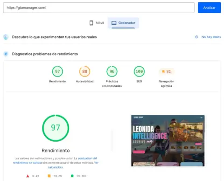Open the No hay datos link
This screenshot has height=181, width=224.
tap(211, 37)
